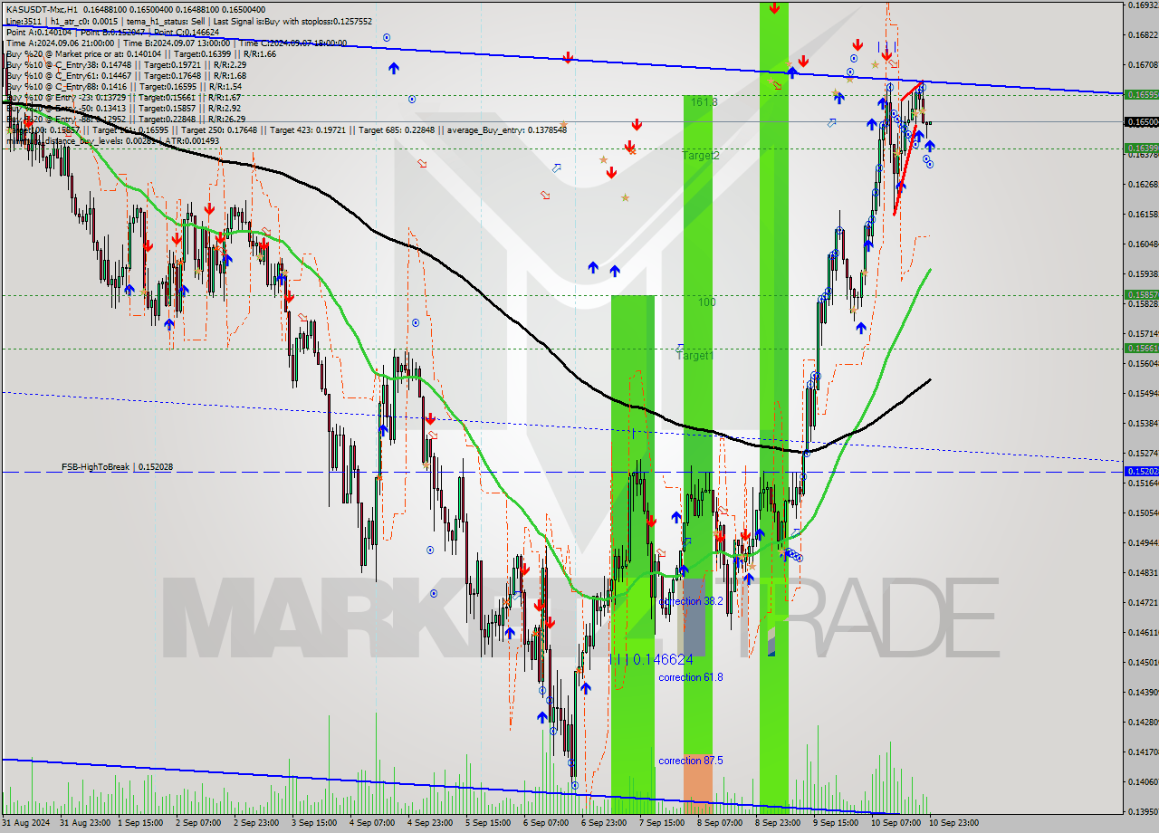Click the green 0.15857 price tag

[1141, 294]
